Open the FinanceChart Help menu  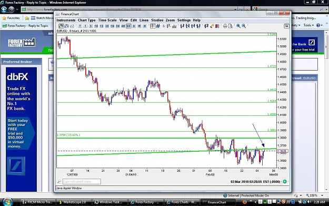pos(196,20)
